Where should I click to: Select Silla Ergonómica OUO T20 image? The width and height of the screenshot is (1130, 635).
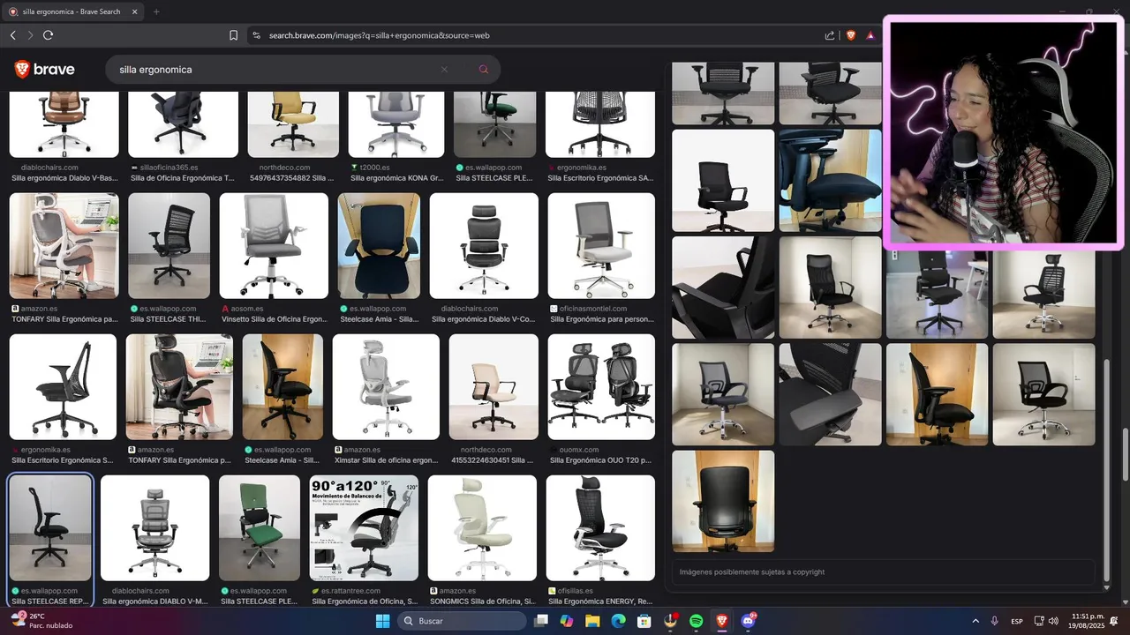601,386
